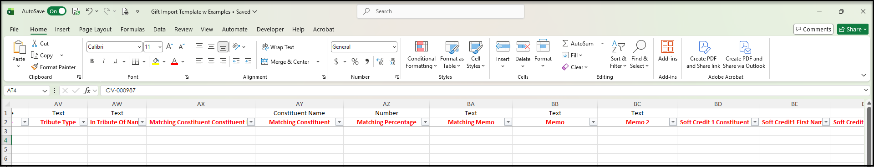Click the Comments button
Viewport: 874px width, 167px height.
pyautogui.click(x=813, y=29)
